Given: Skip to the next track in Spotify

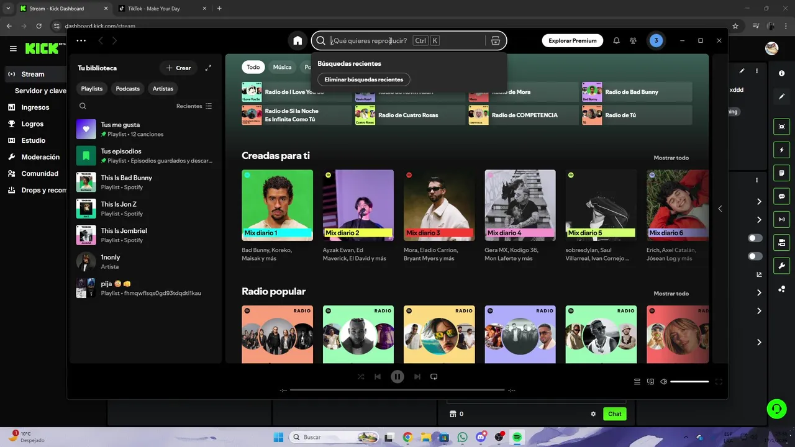Looking at the screenshot, I should [417, 376].
